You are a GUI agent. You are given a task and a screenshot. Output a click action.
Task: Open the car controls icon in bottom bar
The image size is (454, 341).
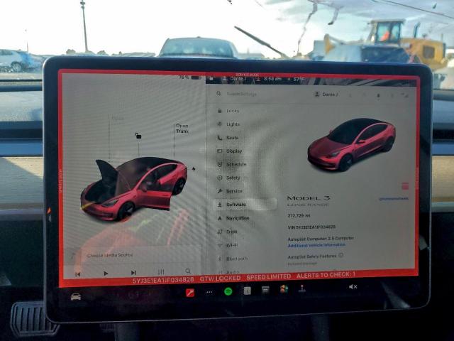pos(76,296)
